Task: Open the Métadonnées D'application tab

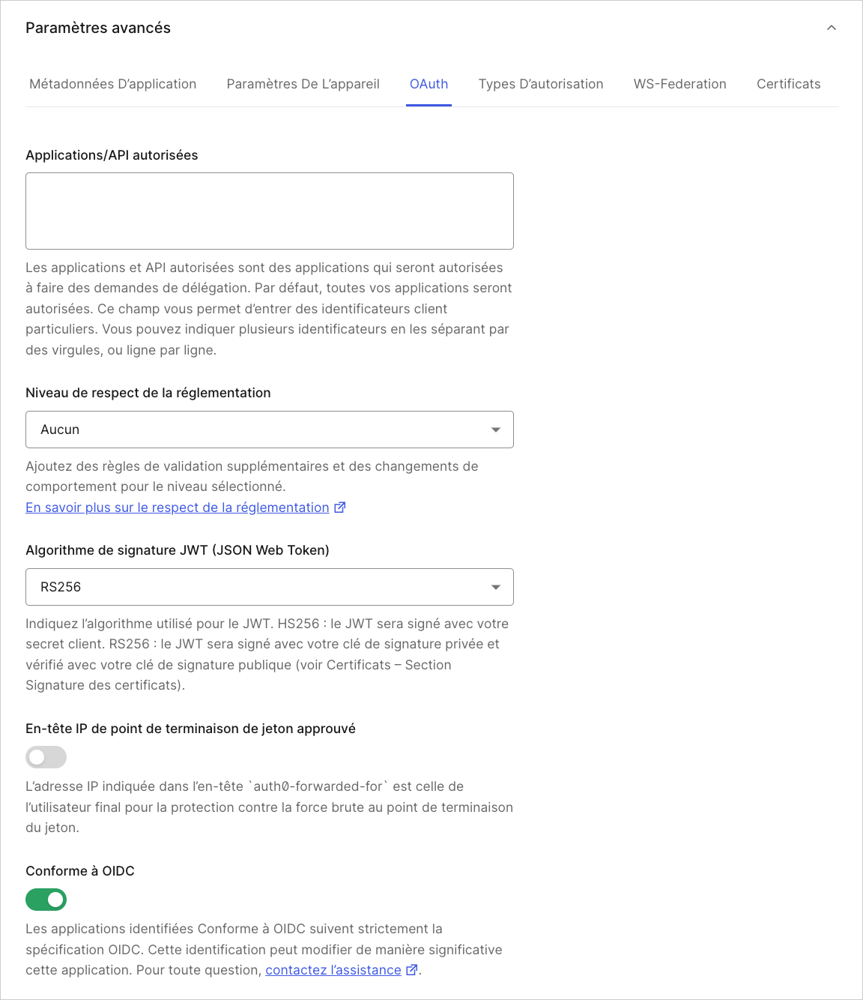Action: coord(112,84)
